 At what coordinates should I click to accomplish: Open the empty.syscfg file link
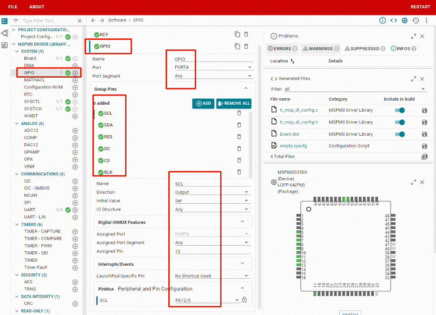click(x=293, y=146)
